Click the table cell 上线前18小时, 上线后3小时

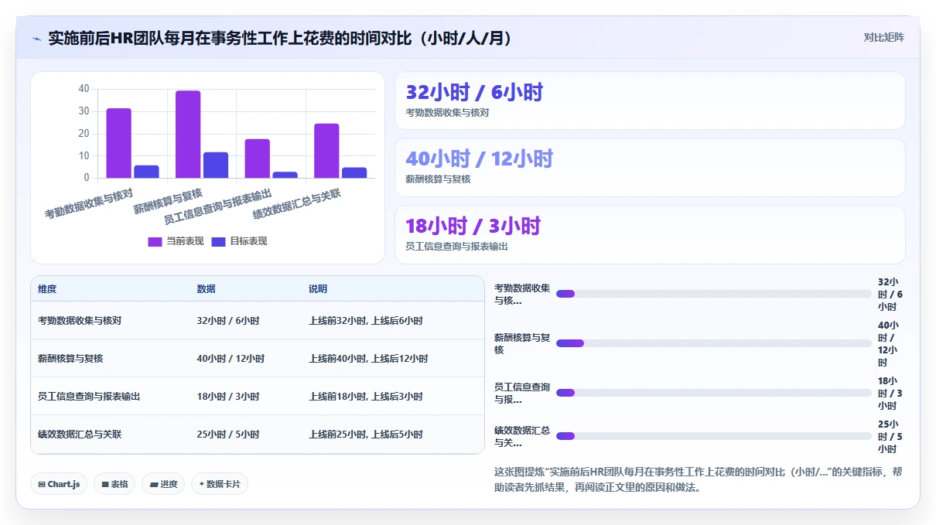click(x=365, y=397)
